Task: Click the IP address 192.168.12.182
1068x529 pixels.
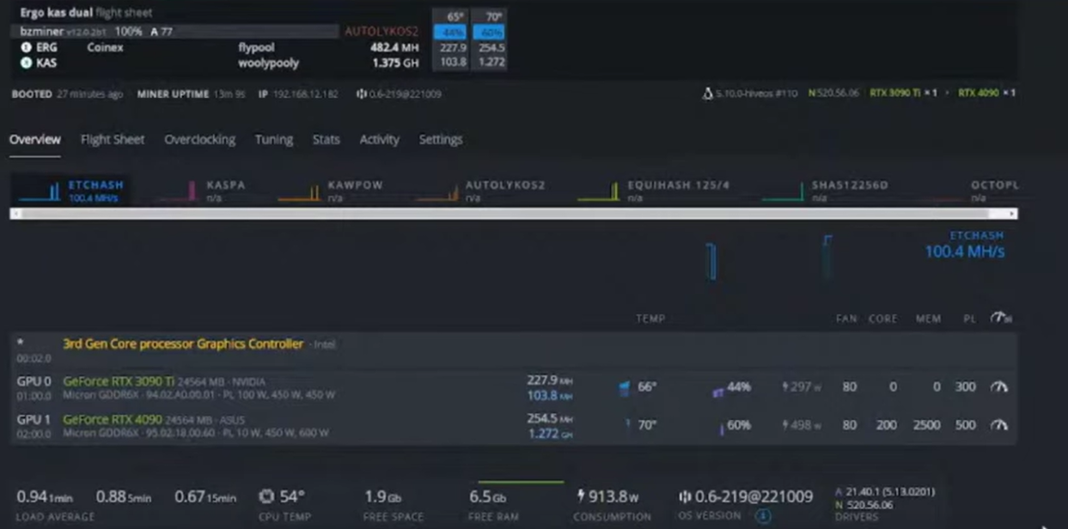Action: 305,94
